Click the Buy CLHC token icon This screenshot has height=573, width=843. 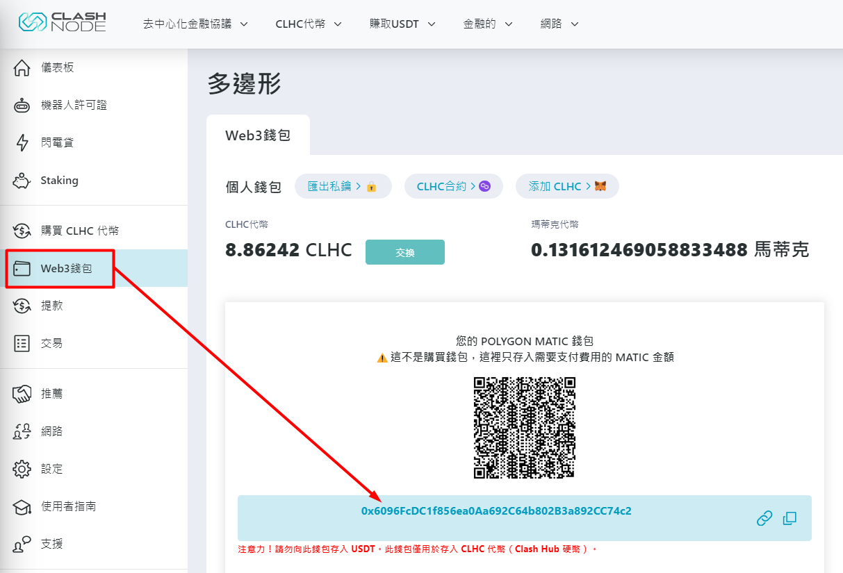coord(22,231)
